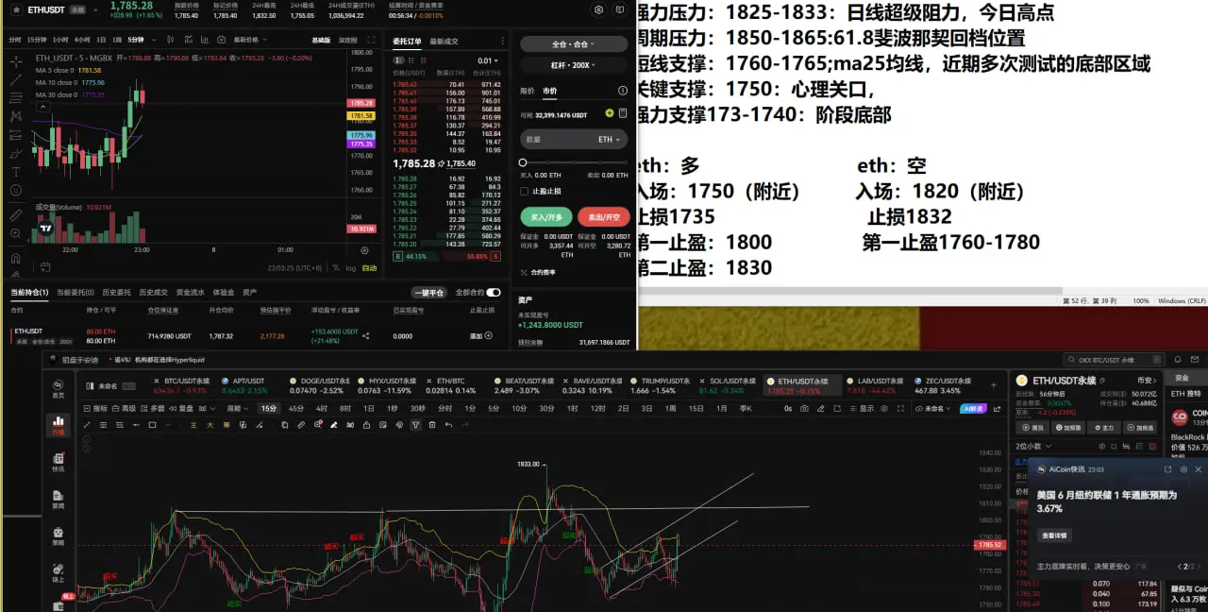The width and height of the screenshot is (1208, 612).
Task: Open the MGBX tutorial book icon
Action: click(620, 9)
